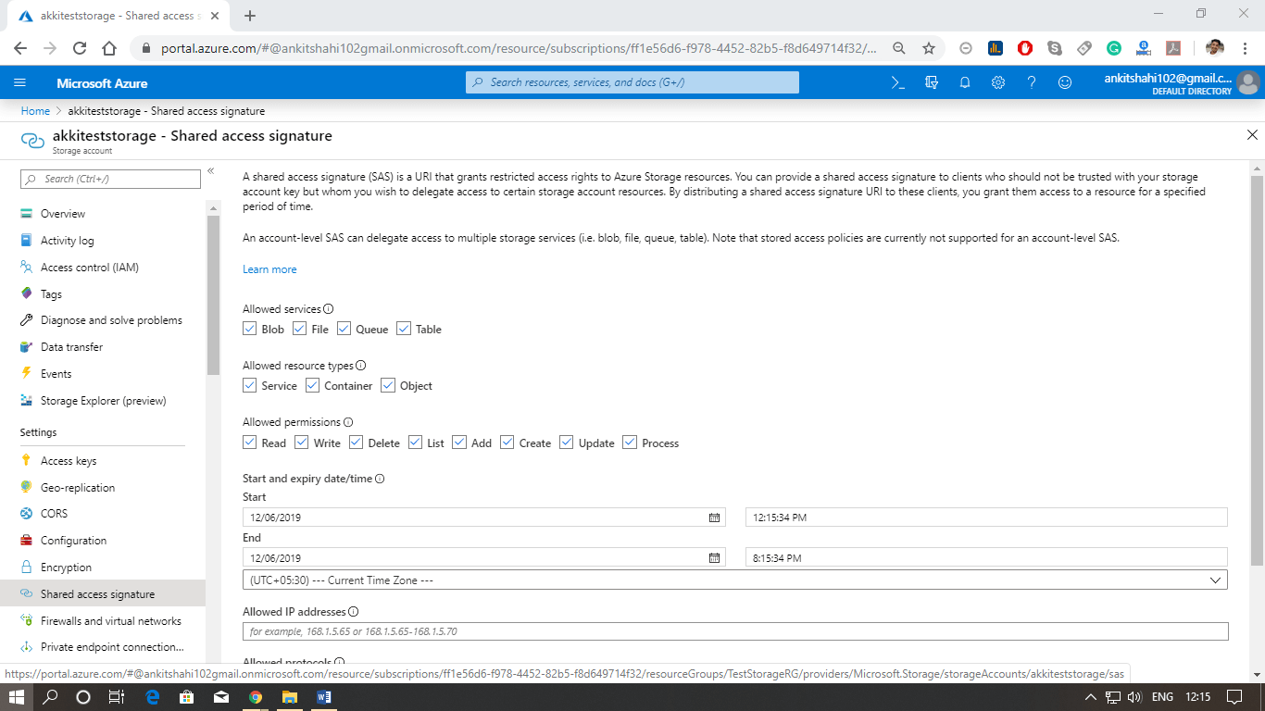This screenshot has width=1265, height=711.
Task: Open Windows Start menu
Action: click(x=17, y=696)
